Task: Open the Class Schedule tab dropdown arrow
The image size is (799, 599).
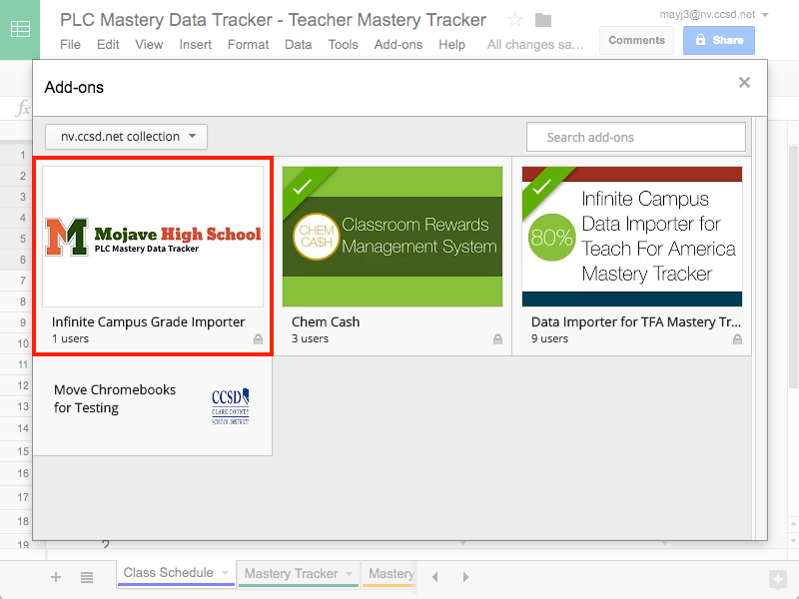Action: (x=225, y=573)
